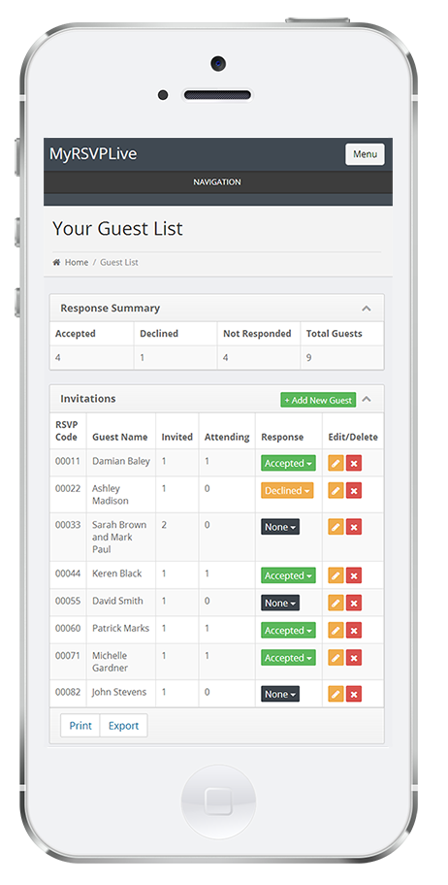Delete Keren Black from guest list

tap(354, 575)
